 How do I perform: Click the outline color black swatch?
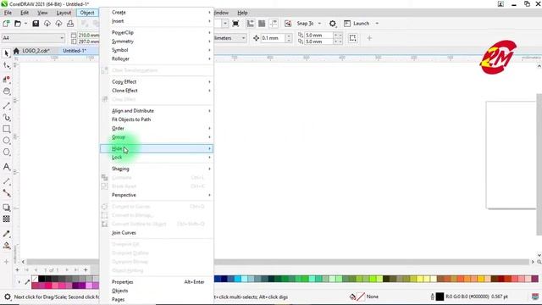440,297
